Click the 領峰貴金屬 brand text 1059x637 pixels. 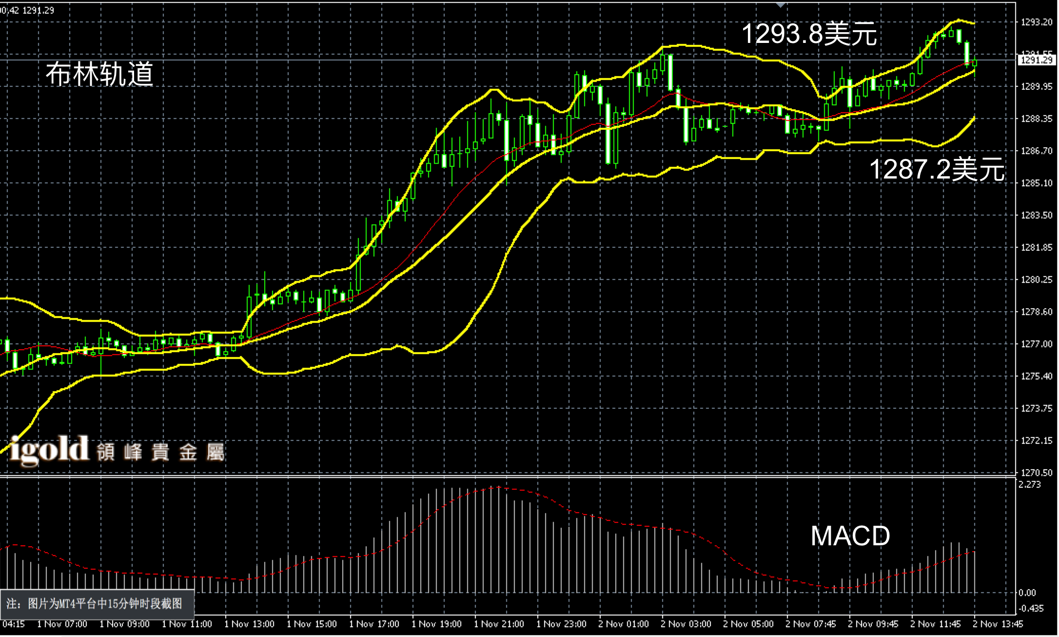click(x=160, y=452)
